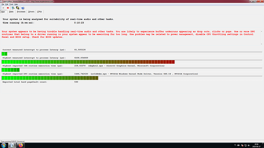
Task: Open the Tools menu
Action: tap(11, 4)
